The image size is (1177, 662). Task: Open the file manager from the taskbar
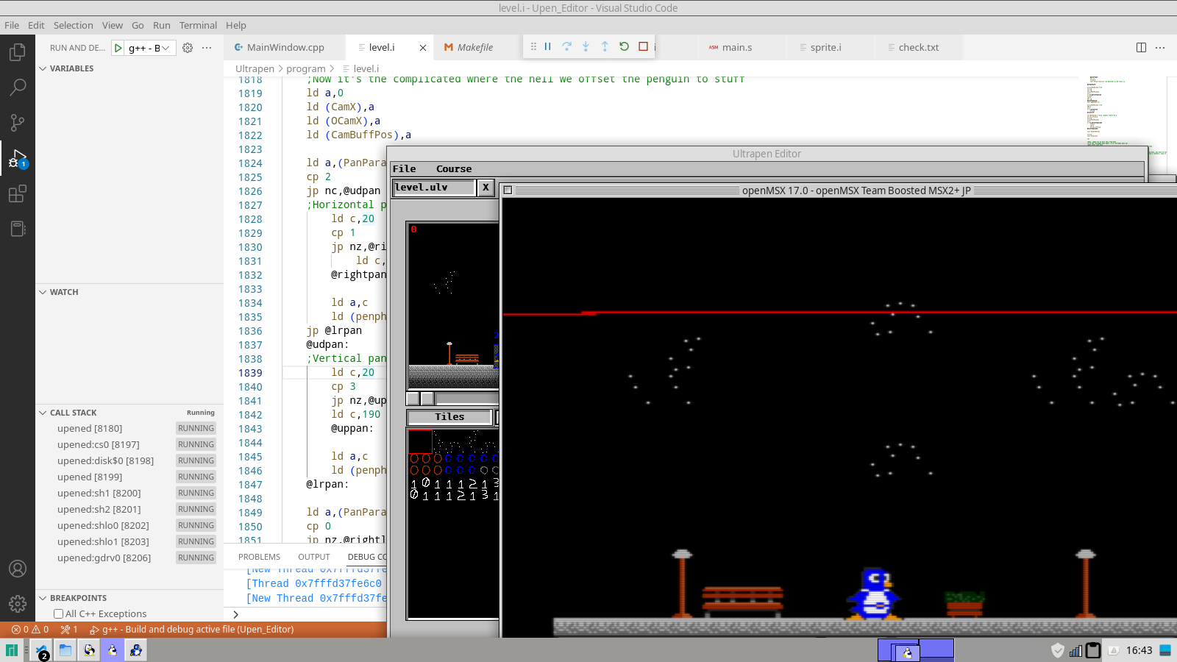click(x=65, y=650)
